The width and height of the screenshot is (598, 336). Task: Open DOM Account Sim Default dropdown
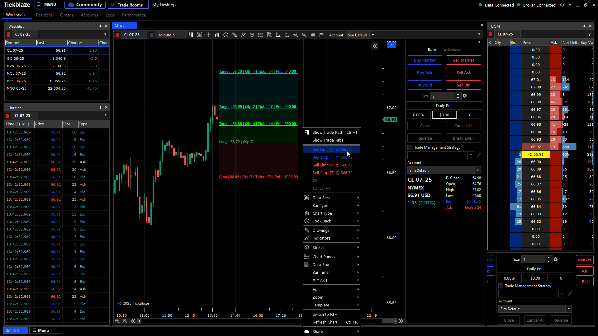click(x=569, y=309)
